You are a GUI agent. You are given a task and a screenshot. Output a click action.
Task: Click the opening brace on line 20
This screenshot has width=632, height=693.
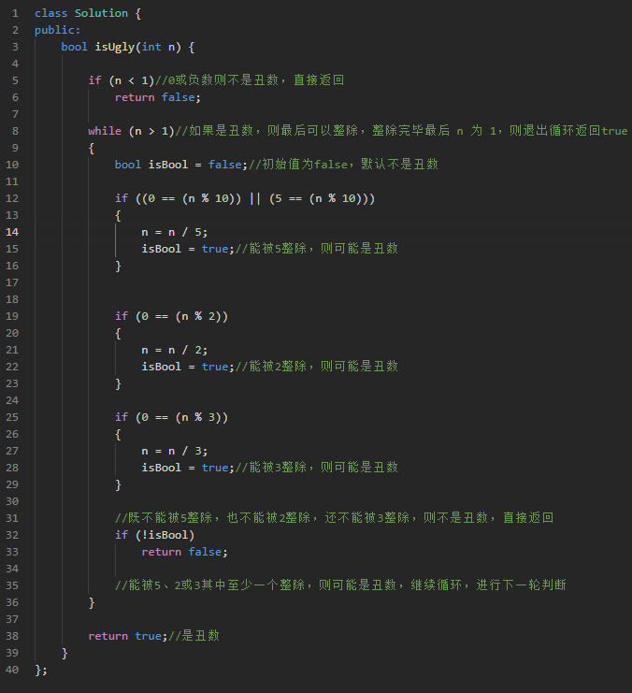click(x=118, y=334)
